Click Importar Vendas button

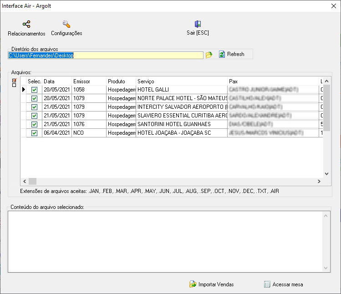click(211, 284)
